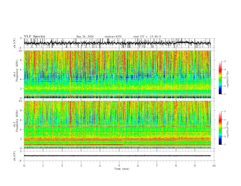This screenshot has height=186, width=241.
Task: Click the ch.1 spectrogram's 10 kHz axis tick
Action: [x=21, y=51]
